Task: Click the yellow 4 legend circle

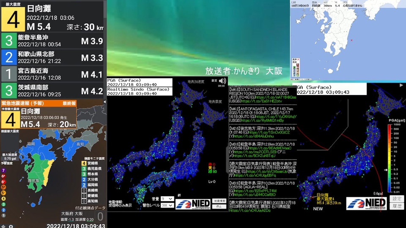Action: click(3, 198)
